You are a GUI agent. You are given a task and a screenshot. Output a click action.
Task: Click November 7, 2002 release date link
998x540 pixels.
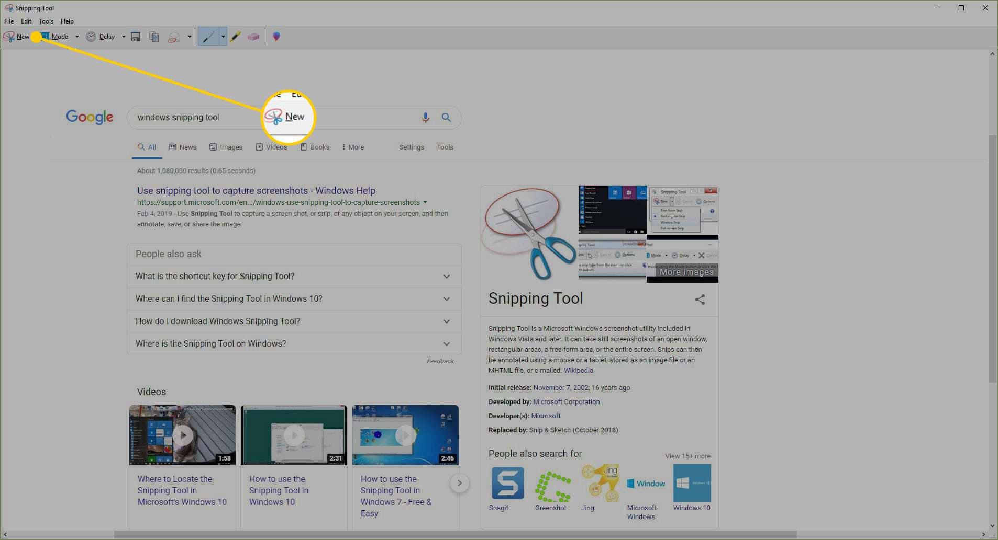click(x=561, y=388)
